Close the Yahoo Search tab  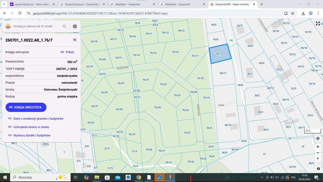[54, 4]
